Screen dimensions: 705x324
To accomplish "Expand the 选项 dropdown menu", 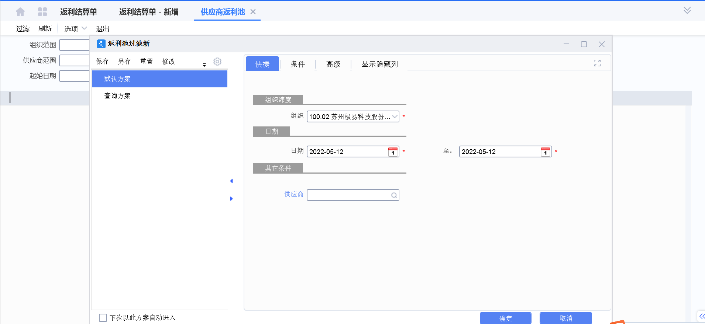I will point(76,29).
